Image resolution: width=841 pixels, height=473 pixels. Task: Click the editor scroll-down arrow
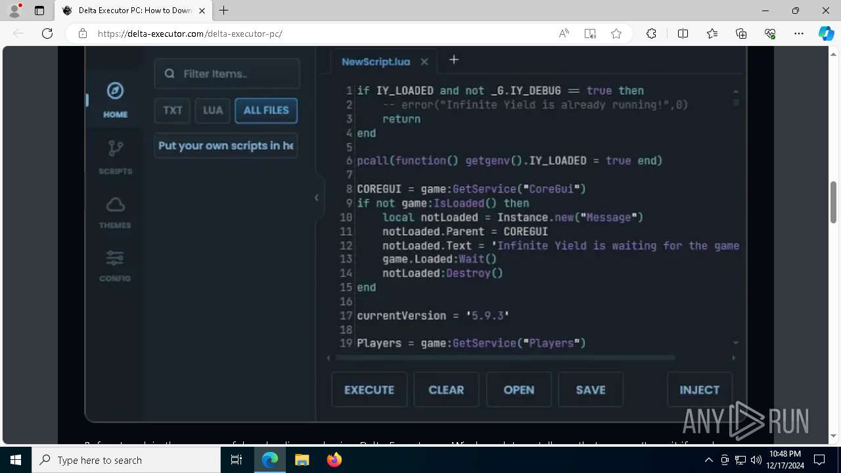(x=736, y=343)
